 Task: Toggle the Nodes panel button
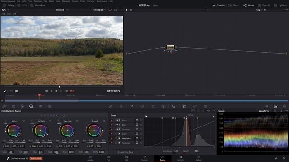(x=249, y=5)
